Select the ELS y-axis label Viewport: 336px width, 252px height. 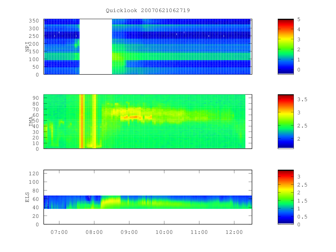(x=28, y=197)
